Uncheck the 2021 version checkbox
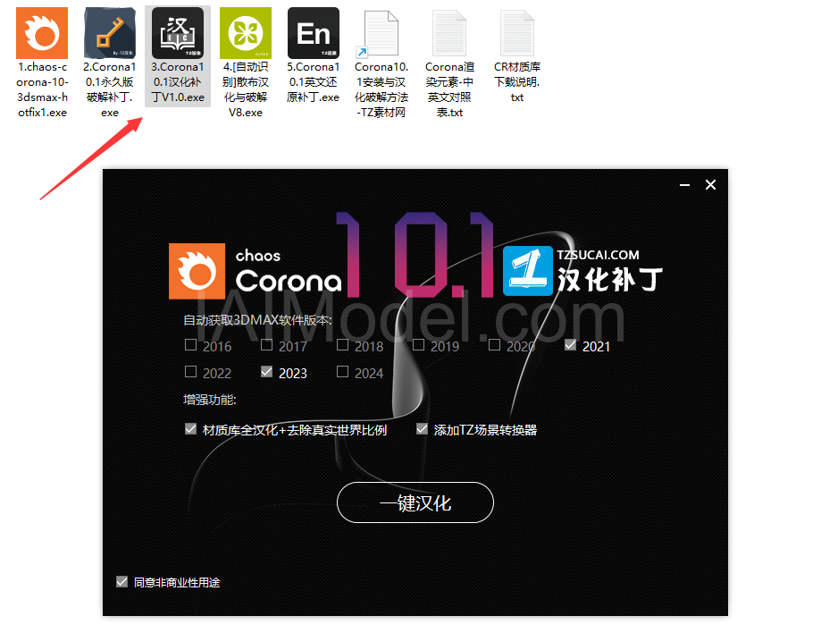The height and width of the screenshot is (633, 821). pyautogui.click(x=570, y=345)
